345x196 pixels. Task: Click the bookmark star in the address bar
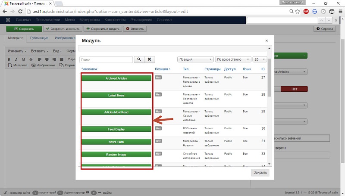tap(298, 12)
